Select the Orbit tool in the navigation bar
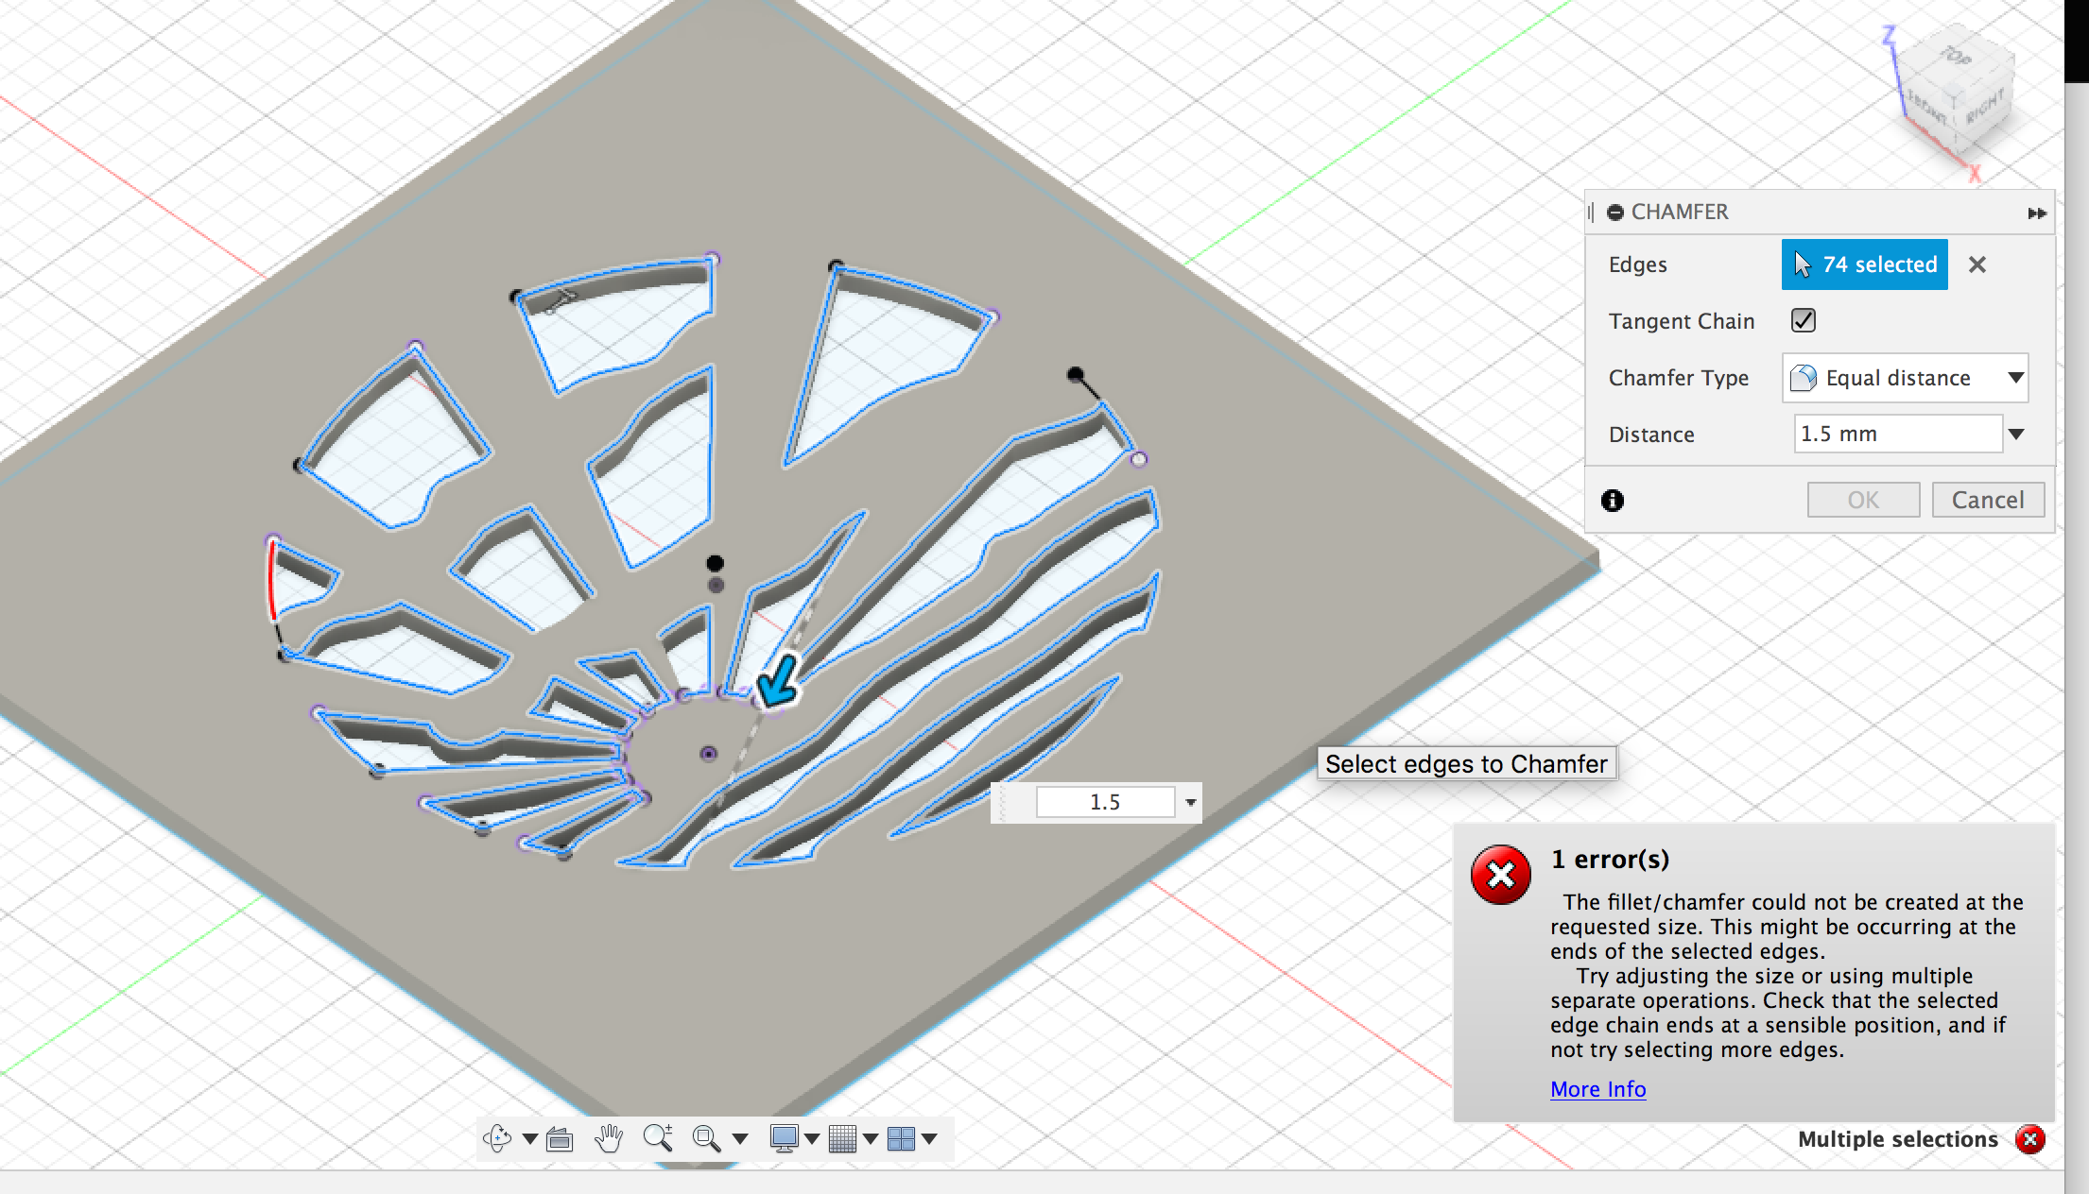Image resolution: width=2089 pixels, height=1194 pixels. pyautogui.click(x=498, y=1138)
